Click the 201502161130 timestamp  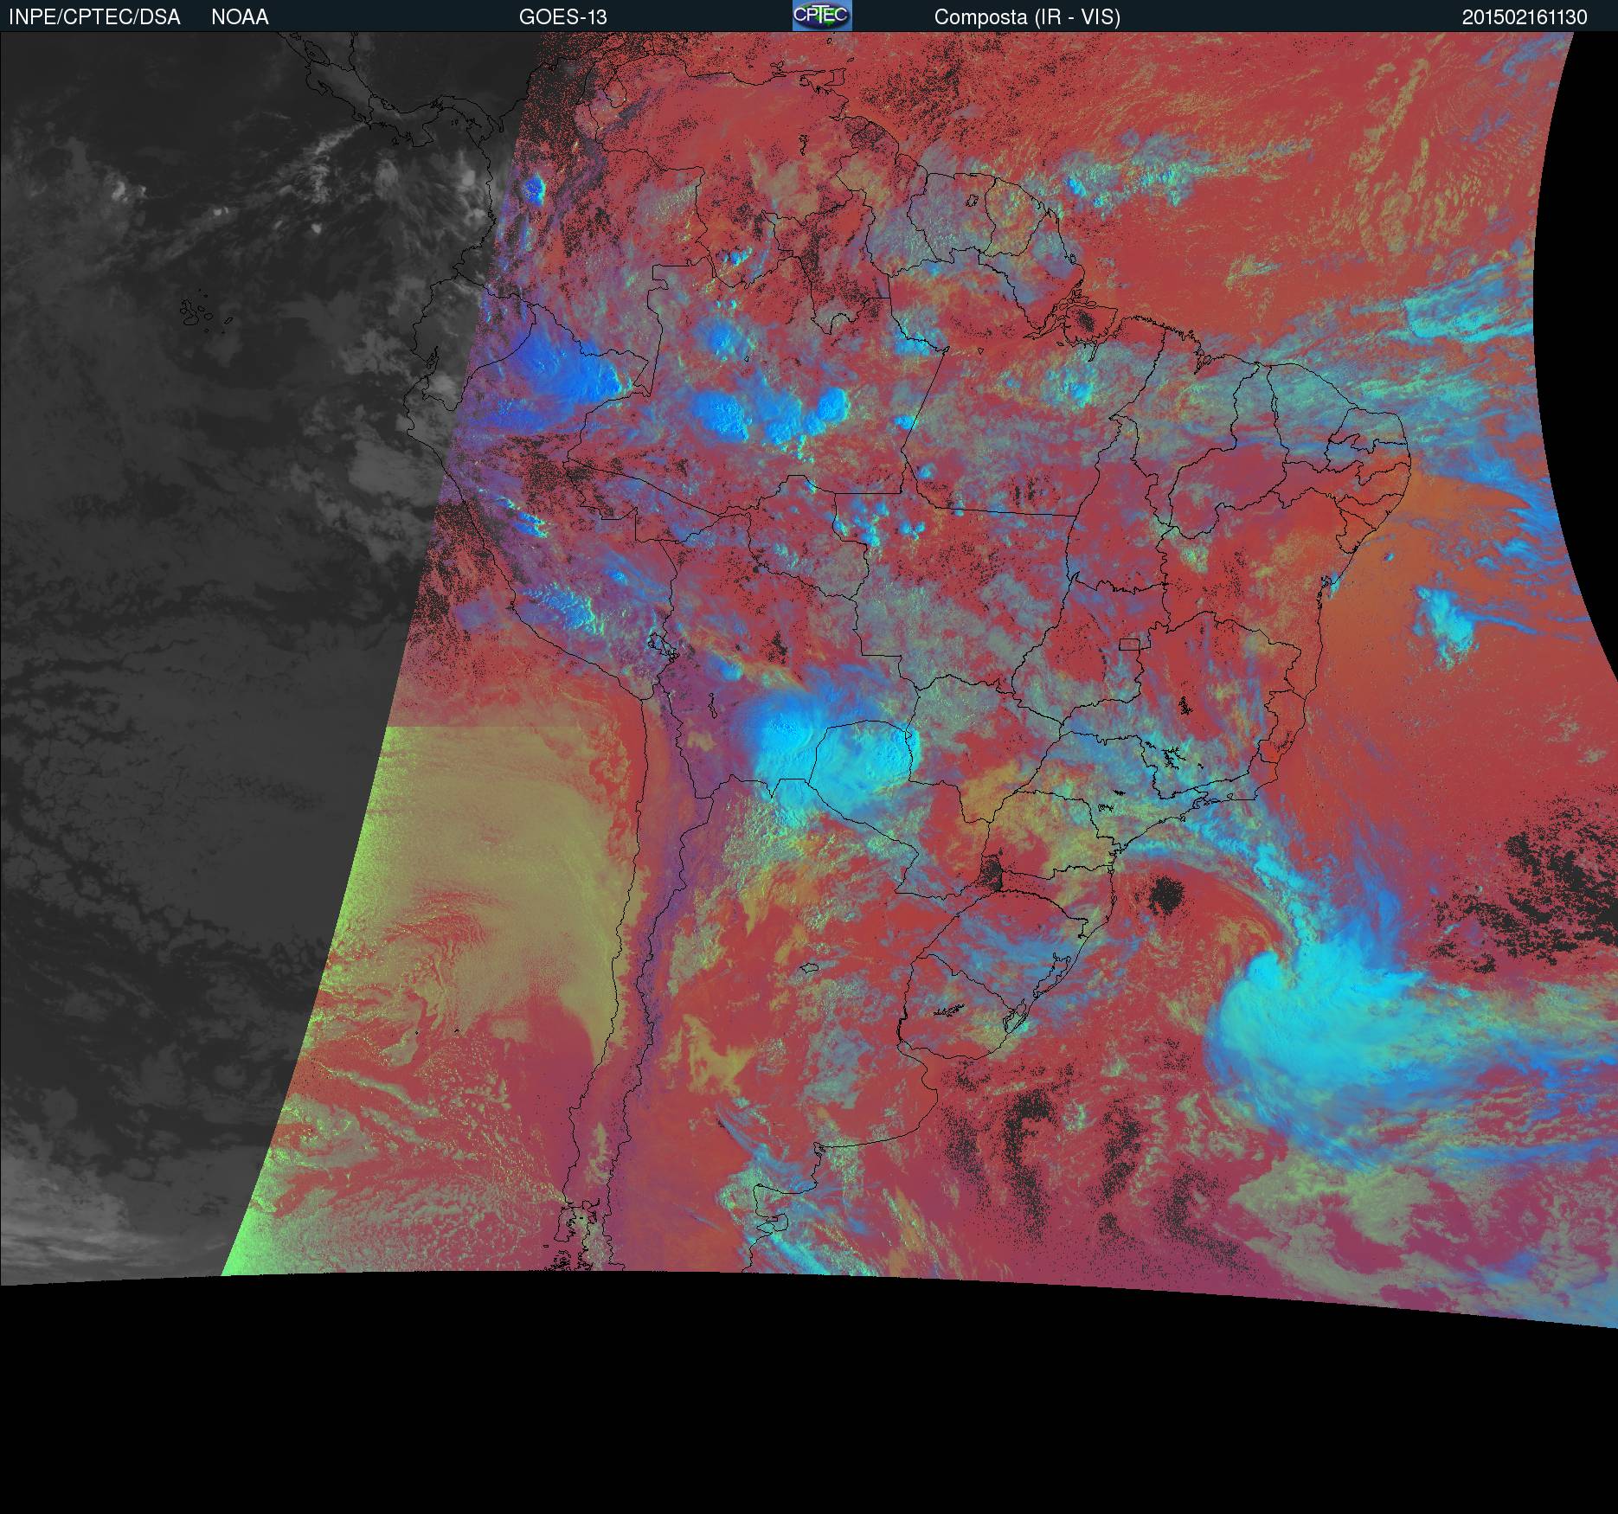tap(1525, 17)
